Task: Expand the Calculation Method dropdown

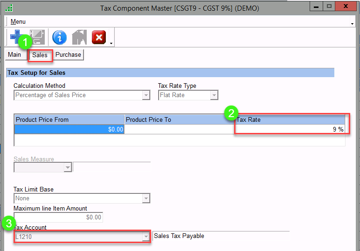Action: 146,95
